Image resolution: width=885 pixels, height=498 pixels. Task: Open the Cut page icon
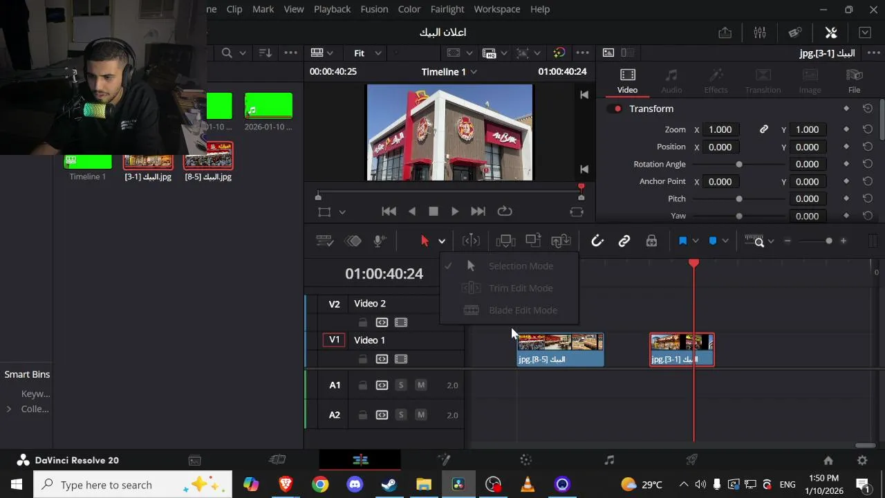(x=277, y=460)
